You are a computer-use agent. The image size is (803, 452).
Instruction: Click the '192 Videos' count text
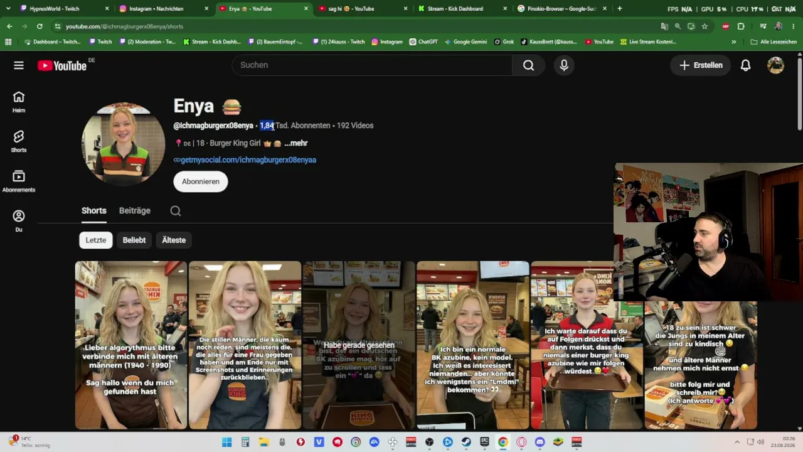pyautogui.click(x=355, y=126)
